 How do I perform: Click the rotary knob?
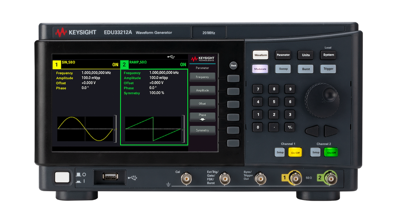(x=322, y=100)
